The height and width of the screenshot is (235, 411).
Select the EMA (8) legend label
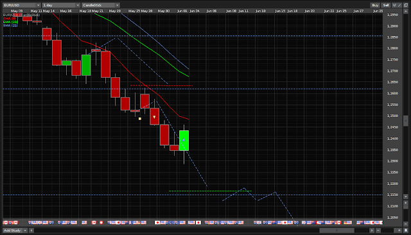(x=10, y=19)
